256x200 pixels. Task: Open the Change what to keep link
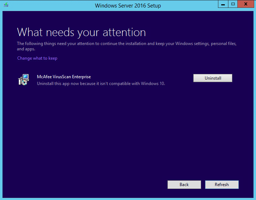click(37, 58)
